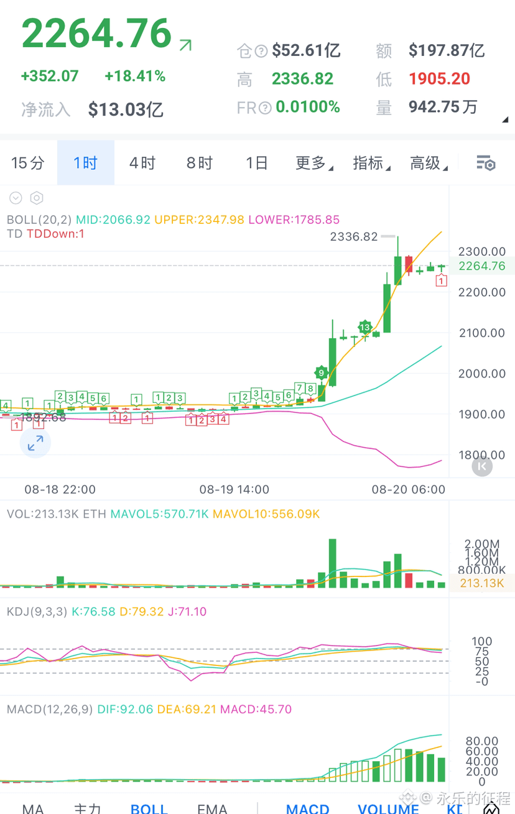The height and width of the screenshot is (814, 515).
Task: Tap the KDJ(9,3,3) indicator label
Action: point(37,612)
